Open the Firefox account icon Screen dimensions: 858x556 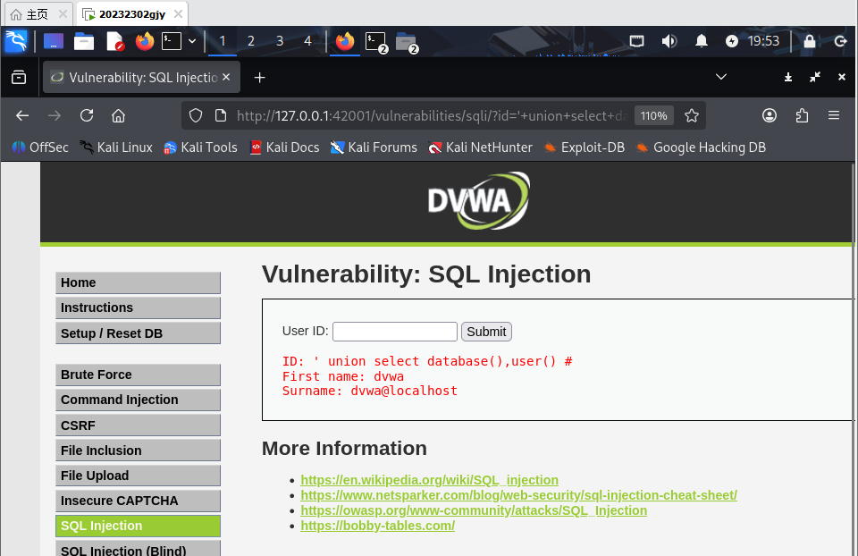click(x=770, y=115)
